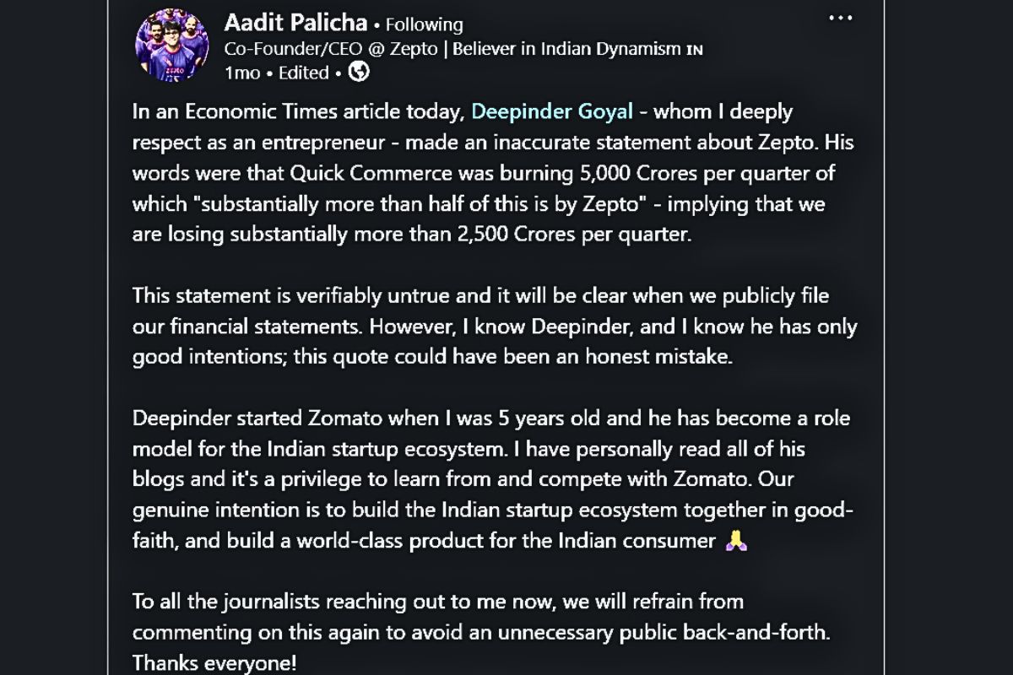Open Aadit Palicha's profile picture
This screenshot has width=1013, height=675.
(x=171, y=45)
